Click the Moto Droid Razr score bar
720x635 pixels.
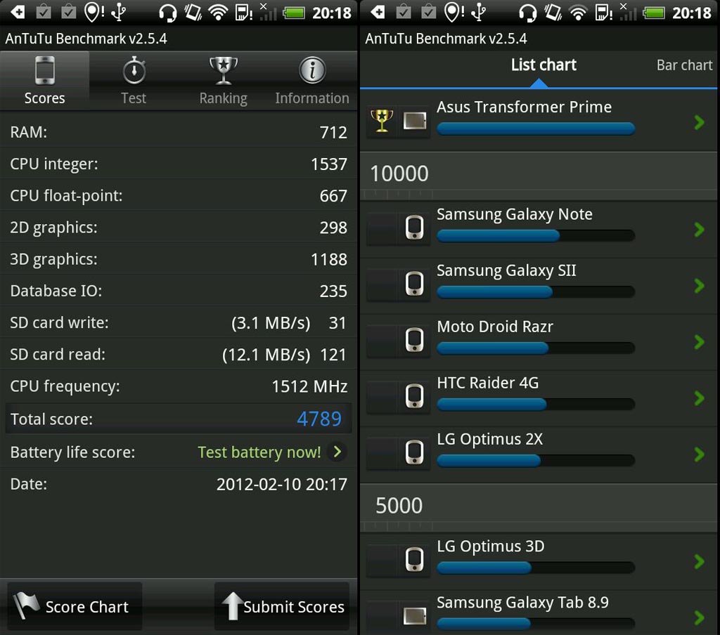[535, 348]
